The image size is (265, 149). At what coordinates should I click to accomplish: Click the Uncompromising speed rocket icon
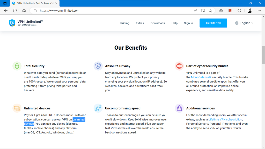coord(98,108)
